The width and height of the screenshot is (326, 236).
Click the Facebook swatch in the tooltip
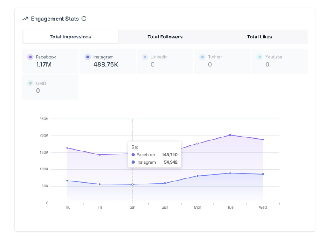[133, 155]
